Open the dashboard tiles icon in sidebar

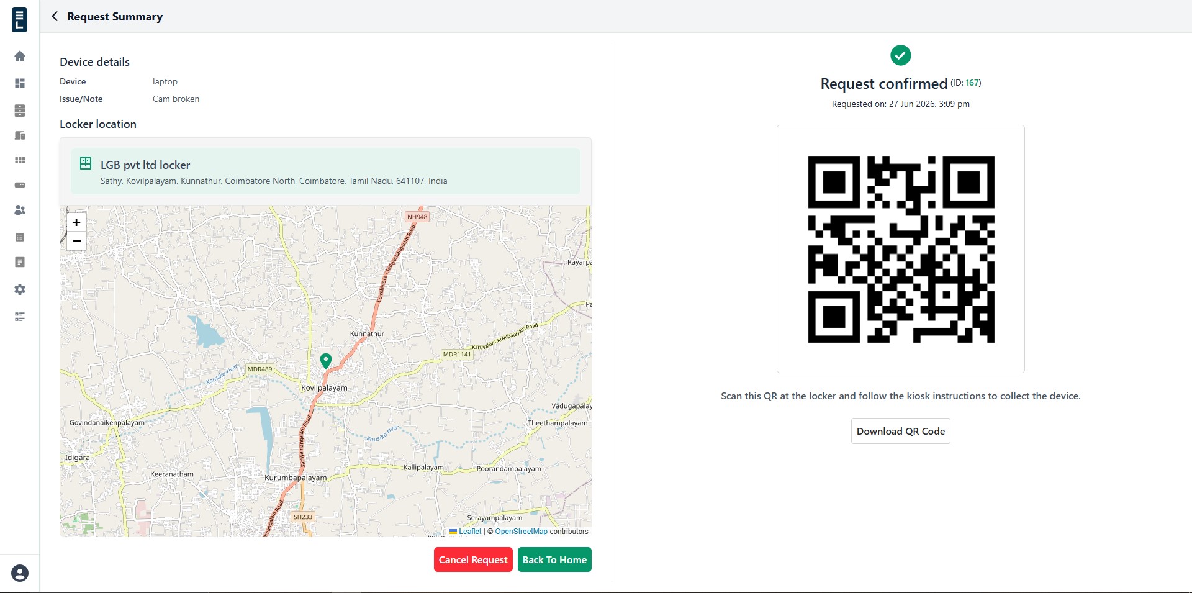(20, 83)
